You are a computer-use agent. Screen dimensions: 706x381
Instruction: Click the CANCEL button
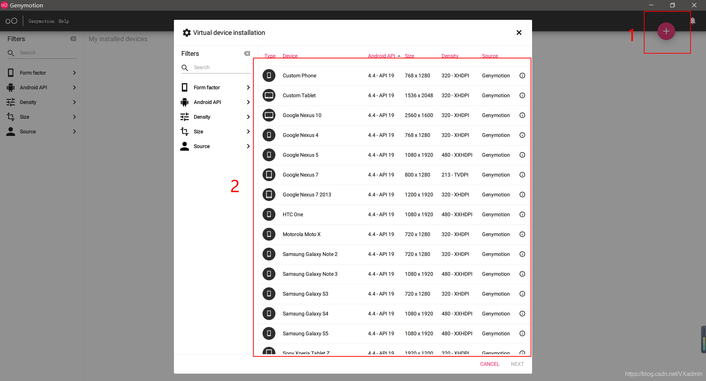tap(489, 364)
